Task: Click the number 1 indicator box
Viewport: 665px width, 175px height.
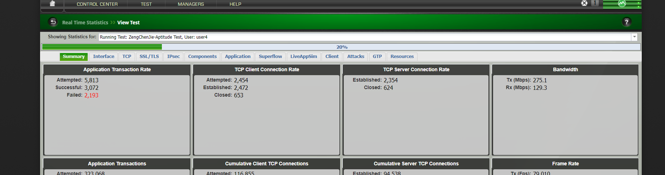Action: [595, 3]
